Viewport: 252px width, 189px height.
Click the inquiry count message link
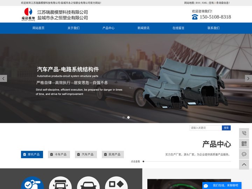[219, 3]
